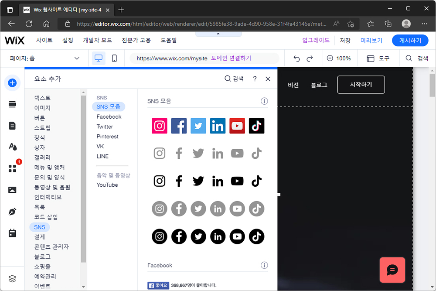This screenshot has height=291, width=436.
Task: Select the 코드 삽입 category
Action: pos(46,217)
